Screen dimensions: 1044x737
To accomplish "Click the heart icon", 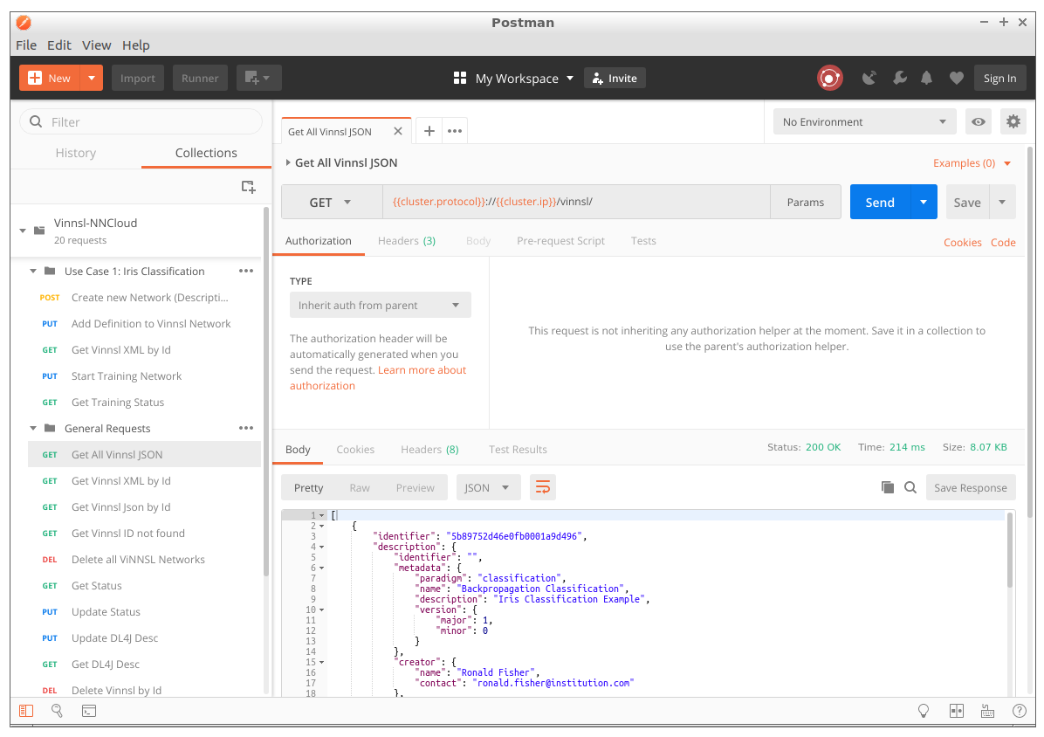I will 956,78.
